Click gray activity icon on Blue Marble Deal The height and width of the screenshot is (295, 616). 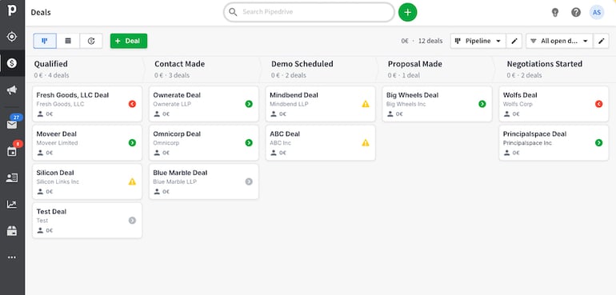pos(249,181)
